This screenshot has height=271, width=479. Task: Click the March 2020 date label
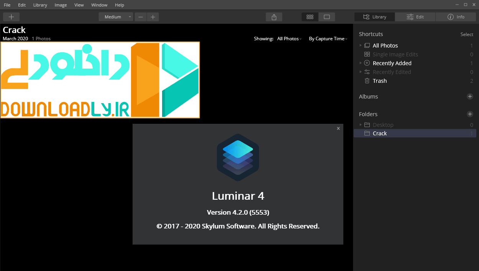click(15, 39)
